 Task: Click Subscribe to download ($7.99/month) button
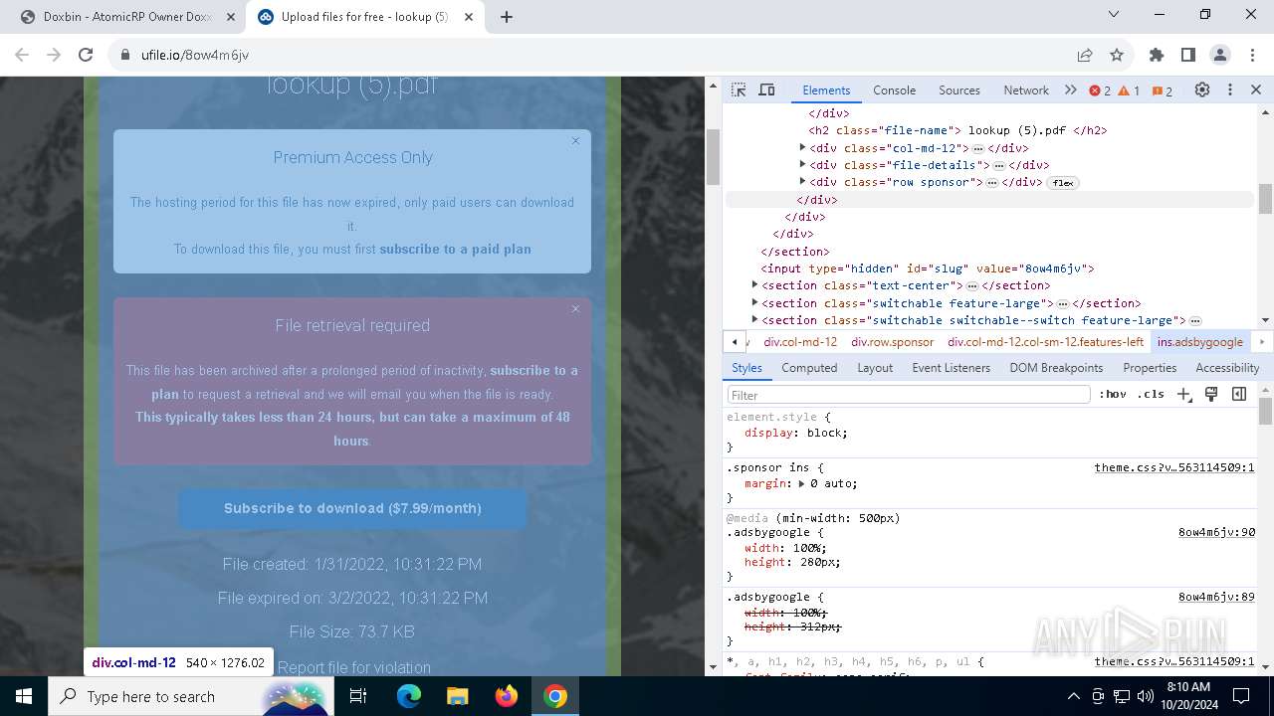(x=352, y=508)
